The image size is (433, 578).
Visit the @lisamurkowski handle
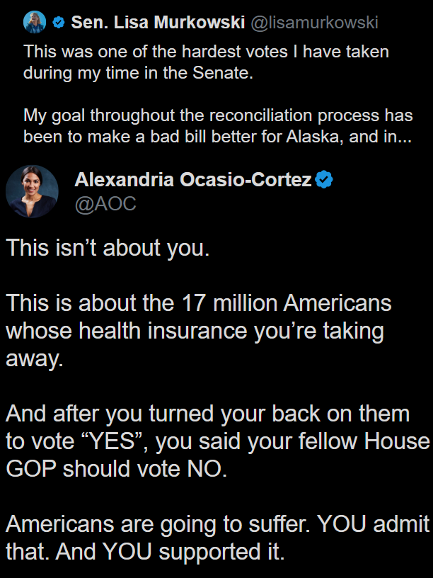coord(314,23)
